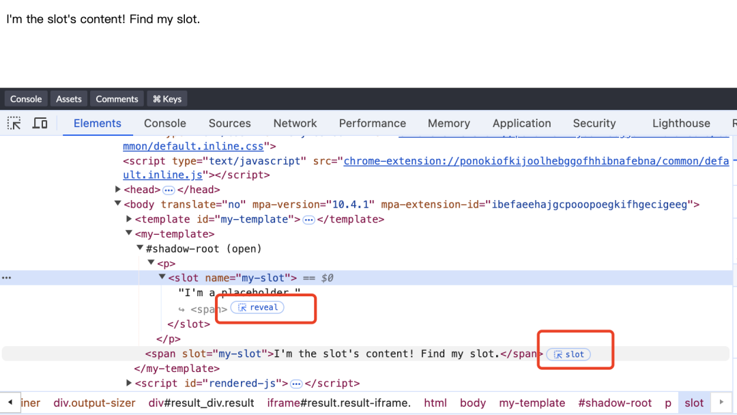
Task: Expand the head element triangle
Action: coord(117,189)
